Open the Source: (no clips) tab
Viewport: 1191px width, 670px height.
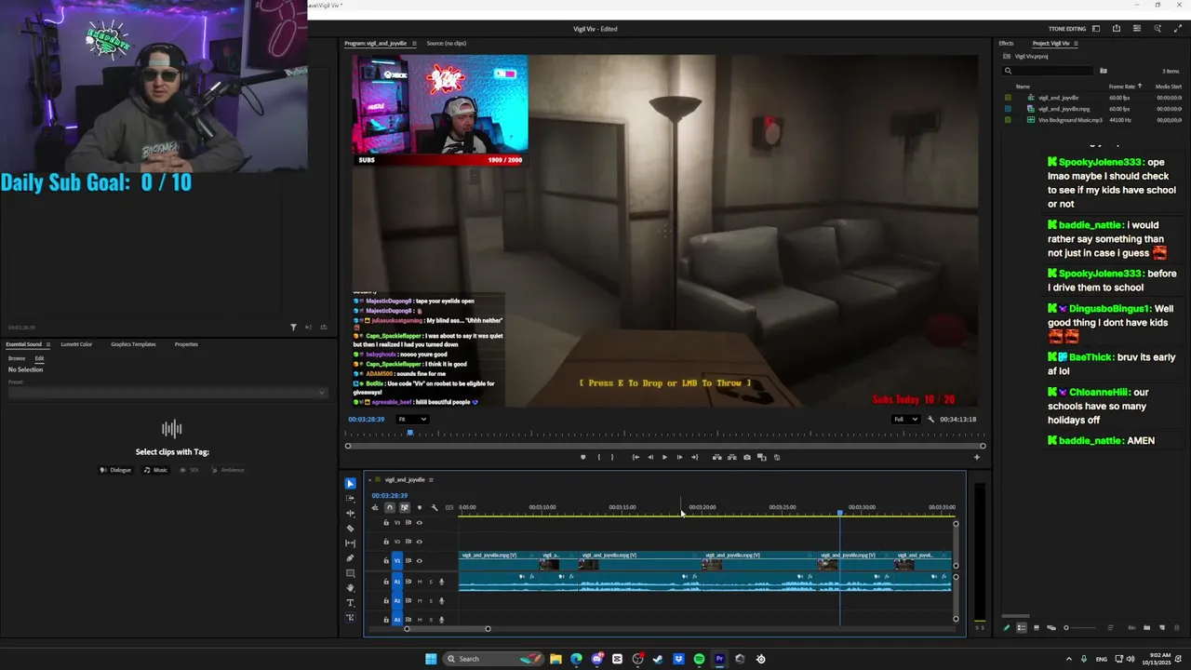click(x=447, y=44)
